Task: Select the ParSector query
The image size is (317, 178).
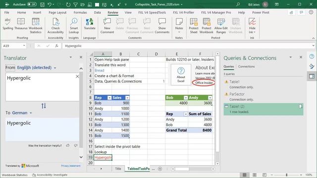Action: point(263,96)
